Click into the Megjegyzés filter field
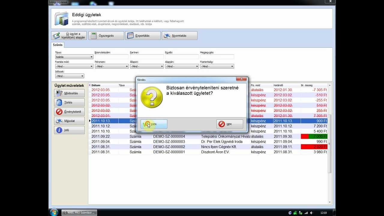This screenshot has height=216, width=384. 217,57
